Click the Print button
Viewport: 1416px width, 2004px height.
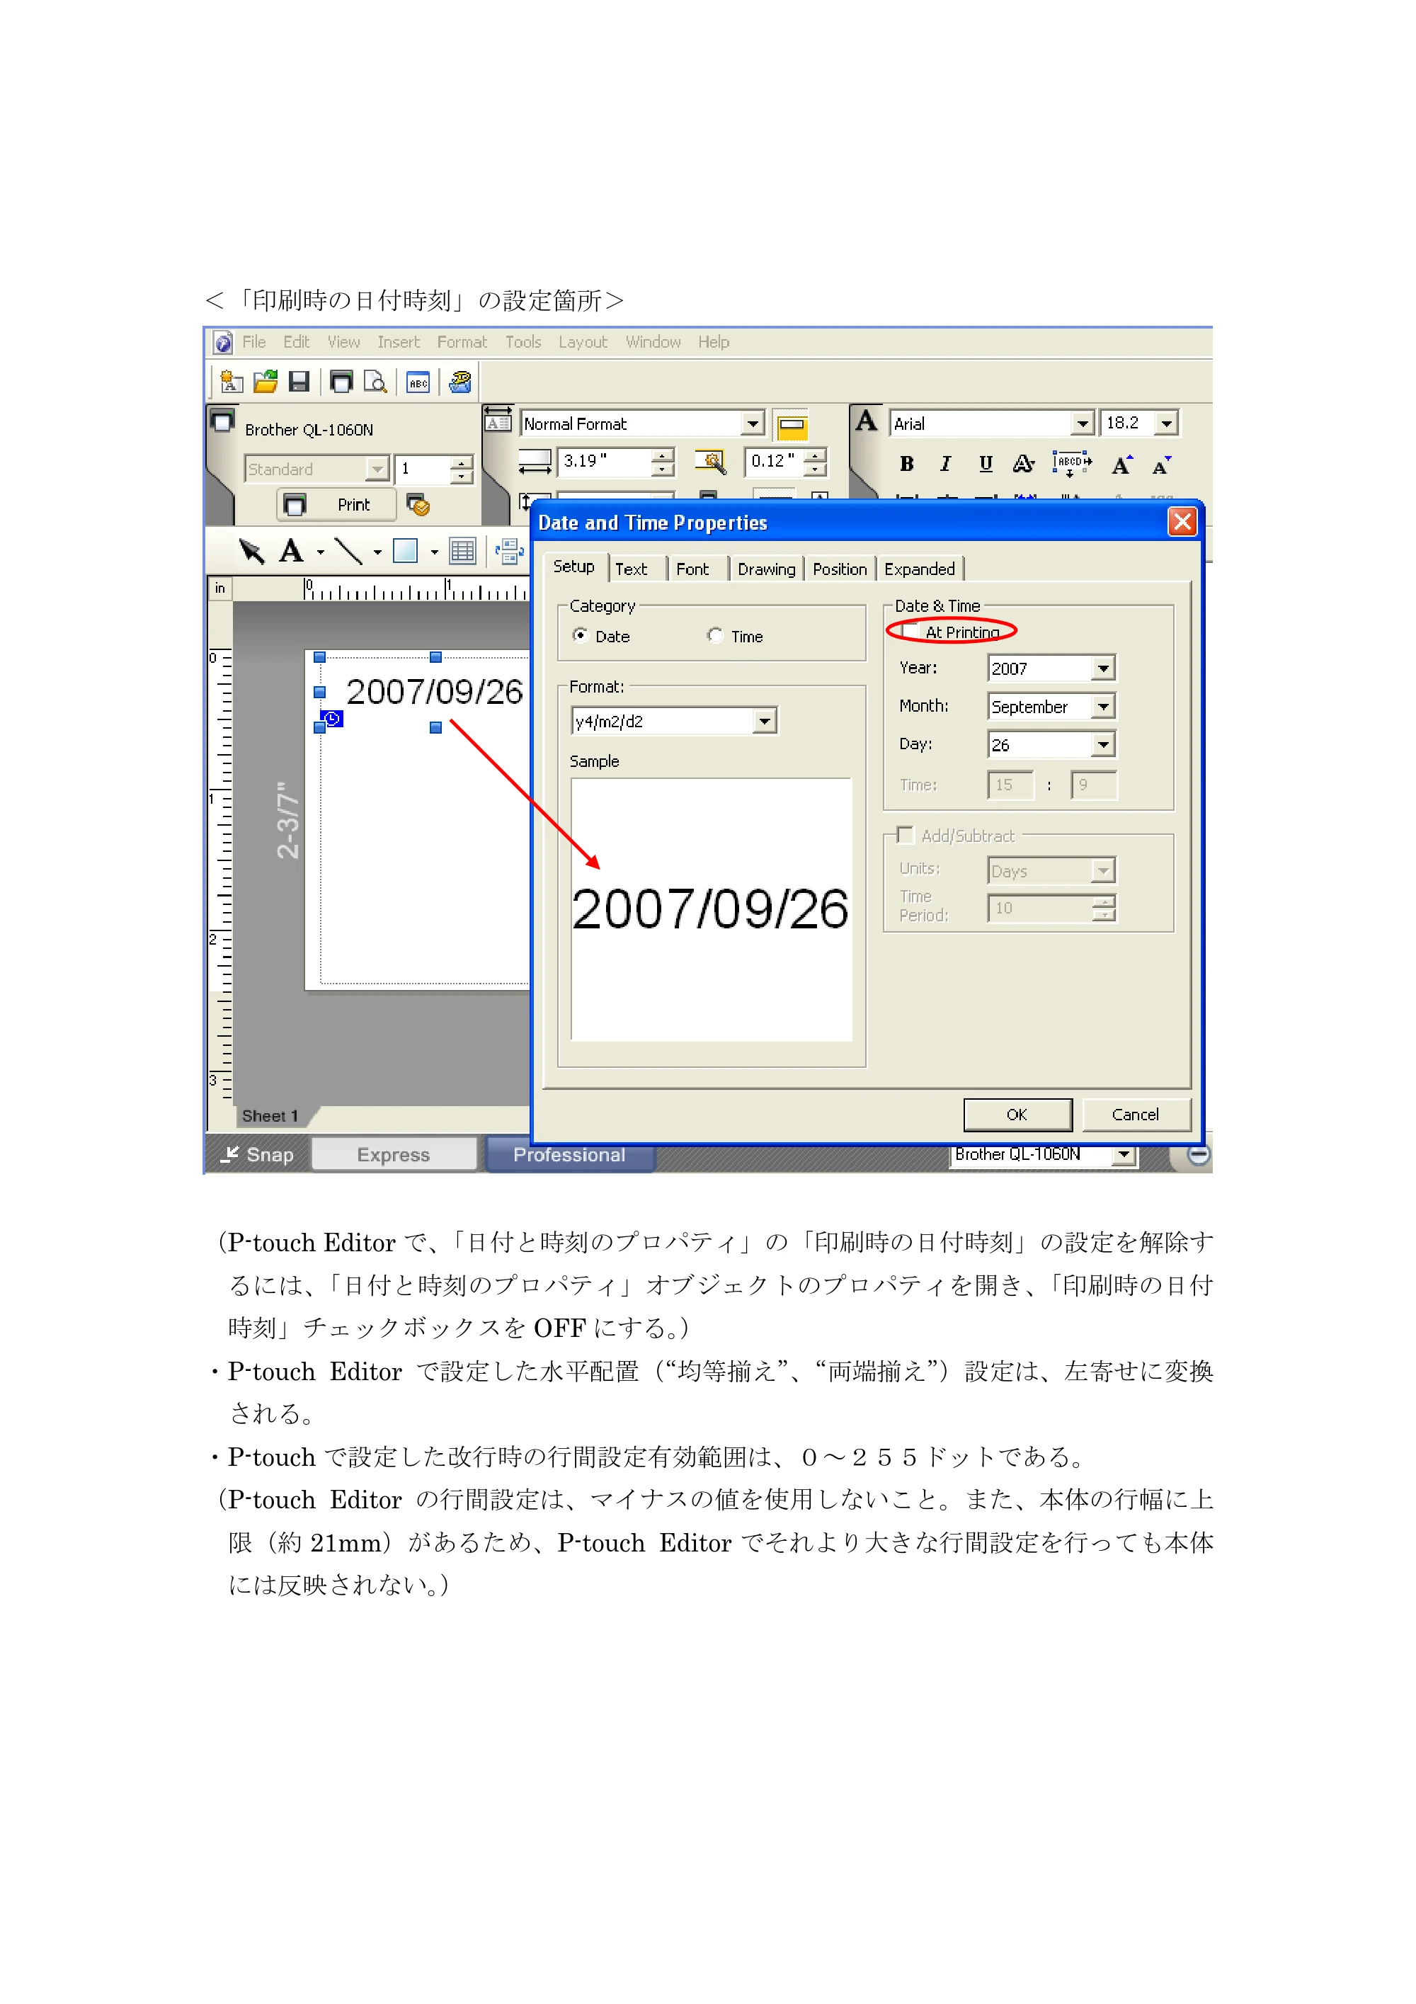pyautogui.click(x=337, y=504)
